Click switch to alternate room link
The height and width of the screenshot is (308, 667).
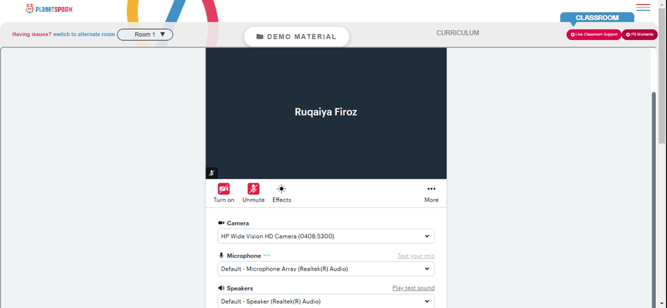(x=84, y=35)
